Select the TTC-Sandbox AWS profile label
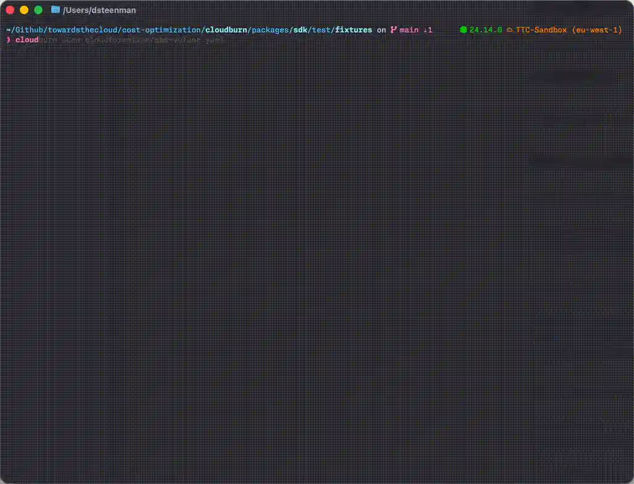Screen dimensions: 634x484 [x=541, y=29]
